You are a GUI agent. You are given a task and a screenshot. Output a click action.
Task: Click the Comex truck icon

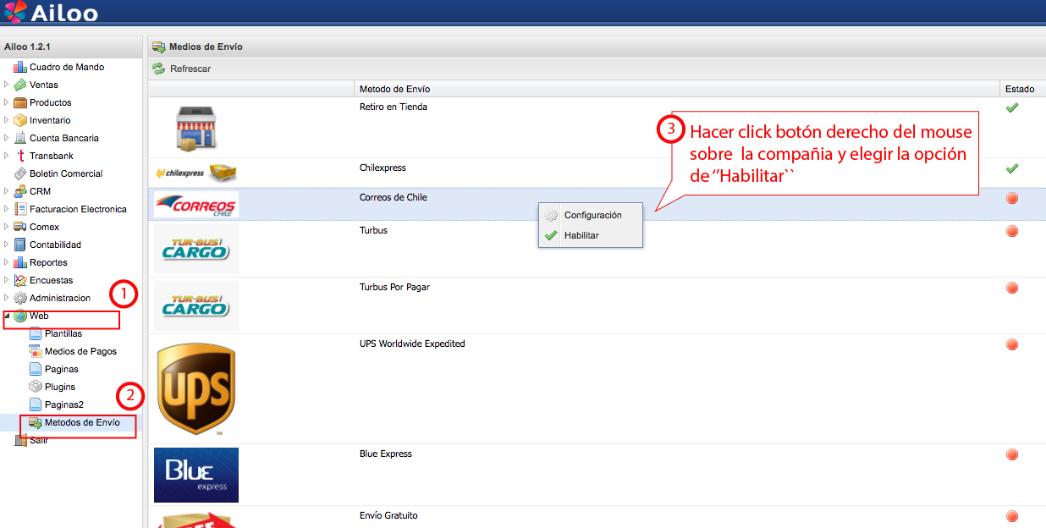click(x=20, y=227)
